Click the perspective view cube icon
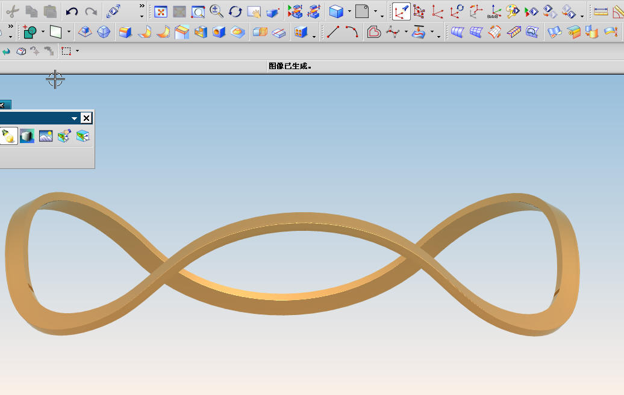Image resolution: width=624 pixels, height=395 pixels. click(x=273, y=12)
